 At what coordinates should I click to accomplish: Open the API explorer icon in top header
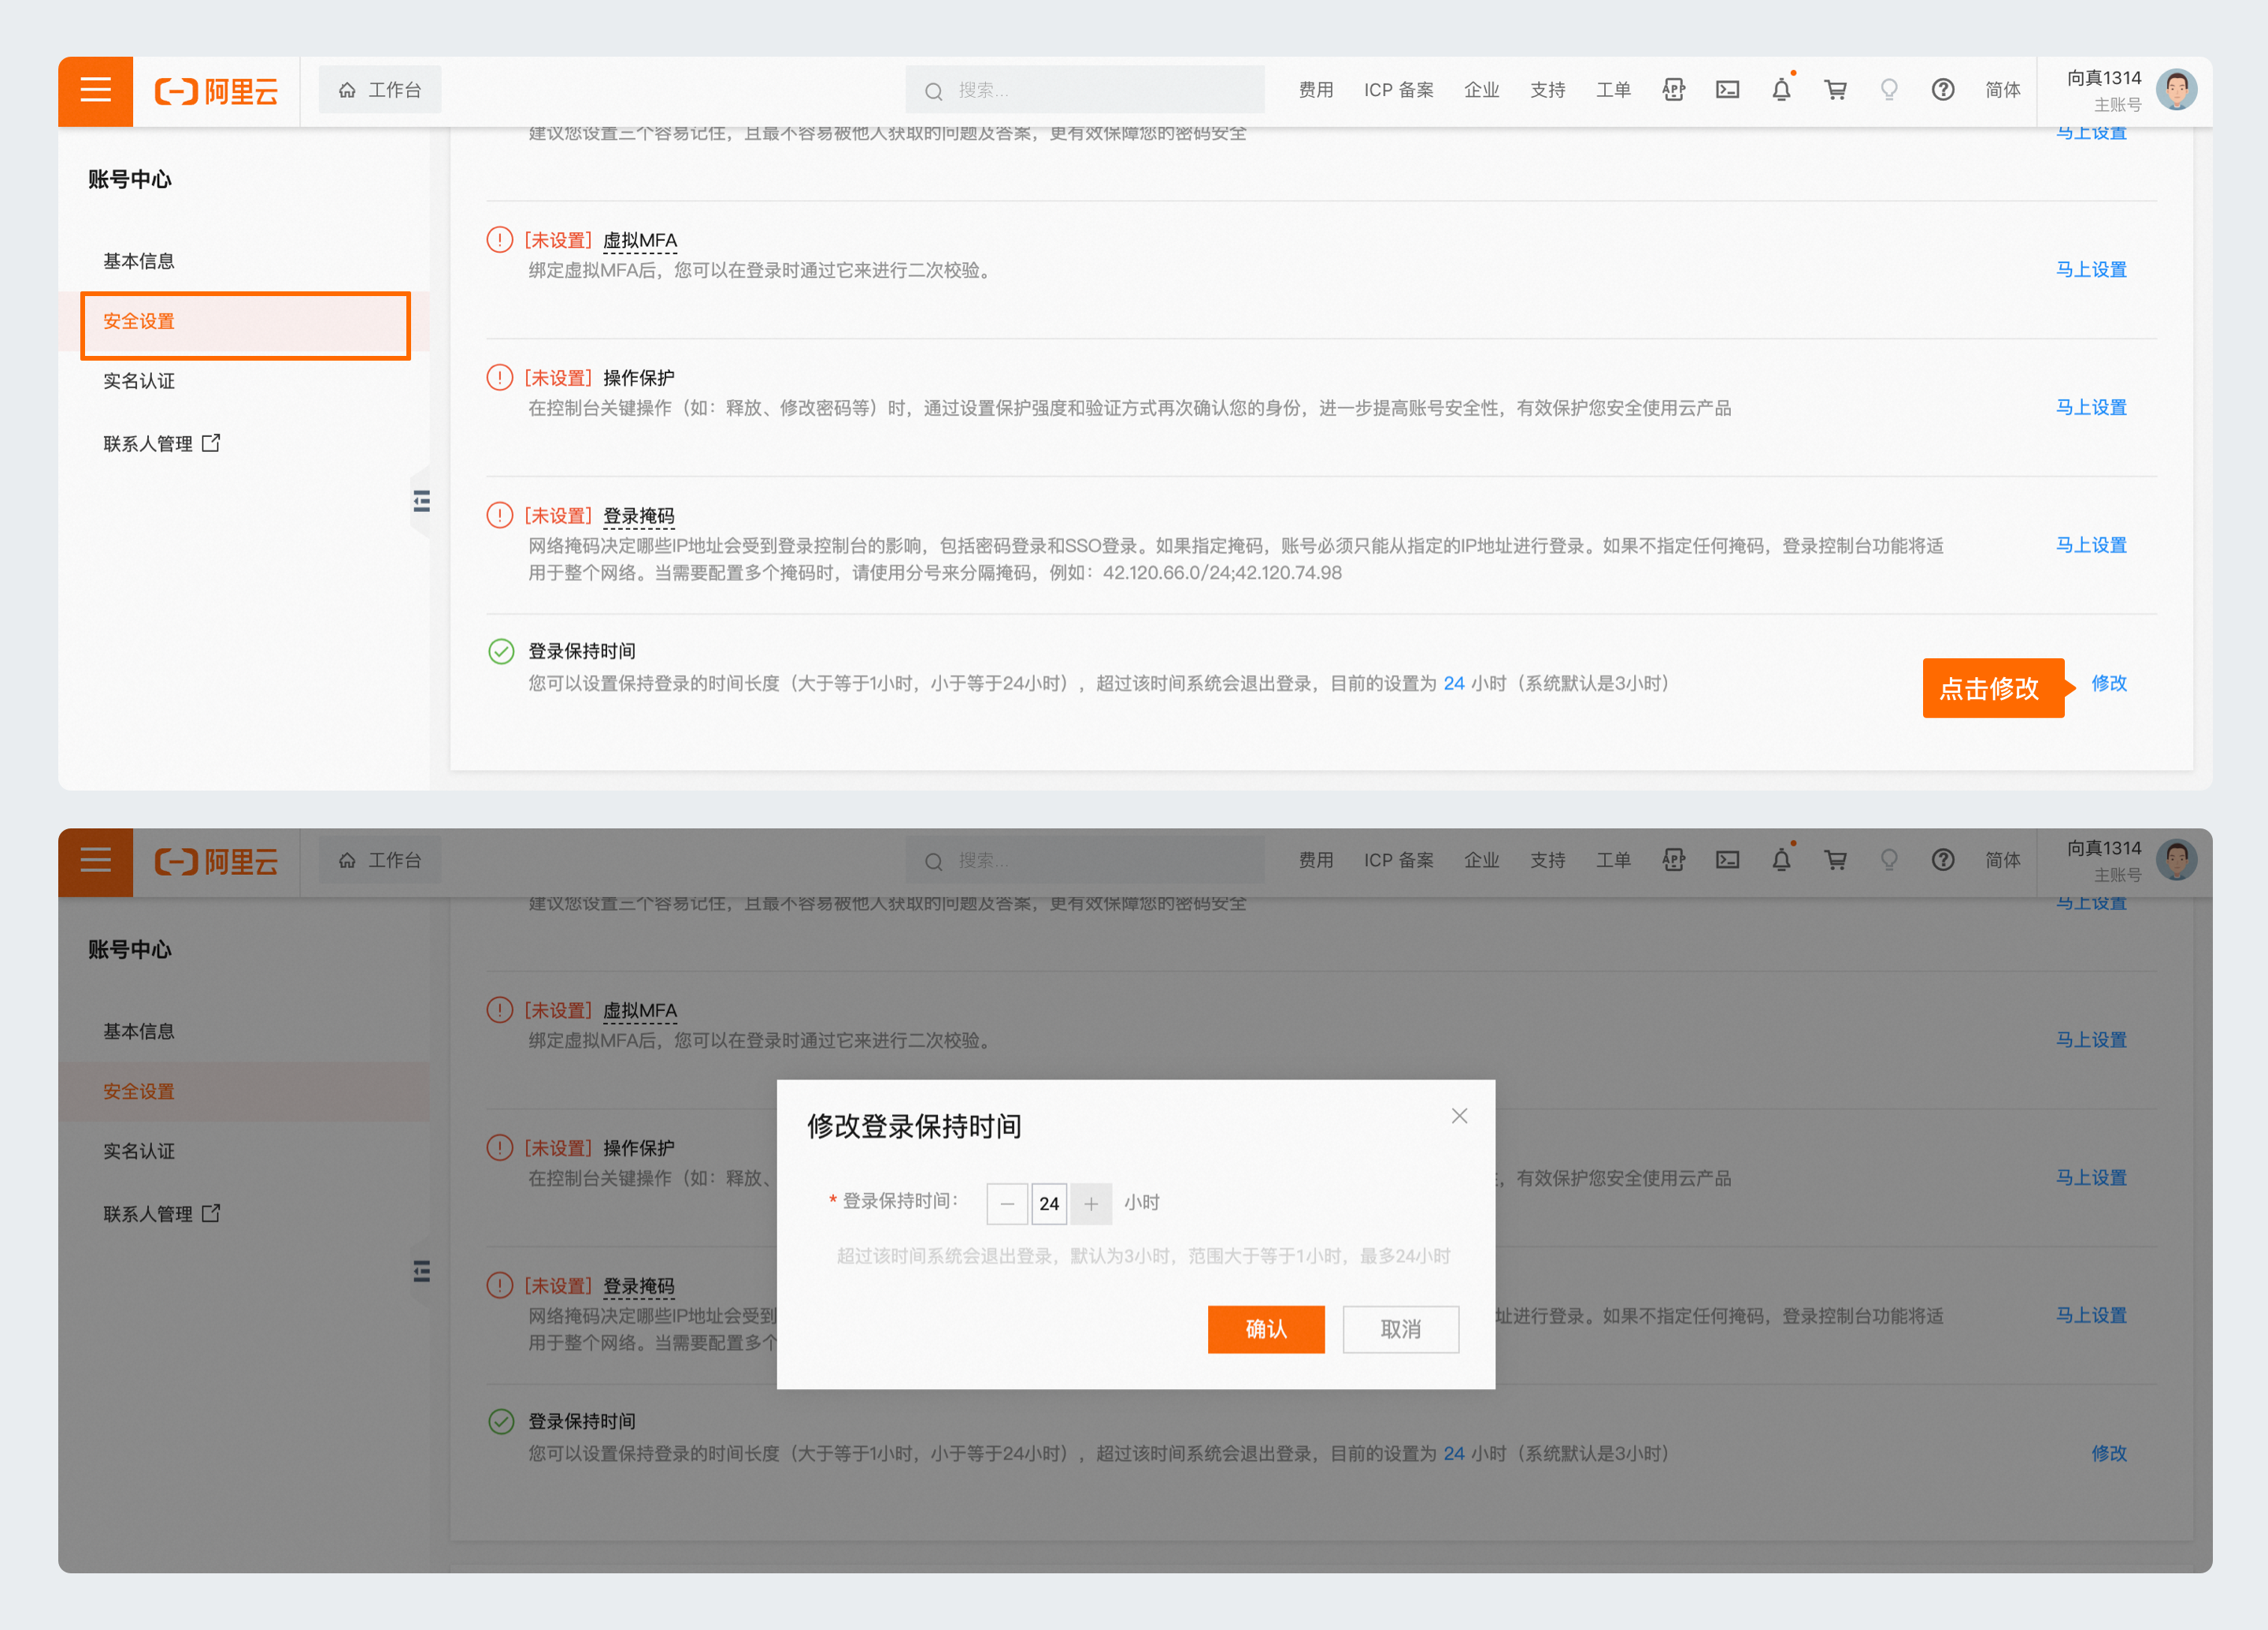tap(1673, 90)
